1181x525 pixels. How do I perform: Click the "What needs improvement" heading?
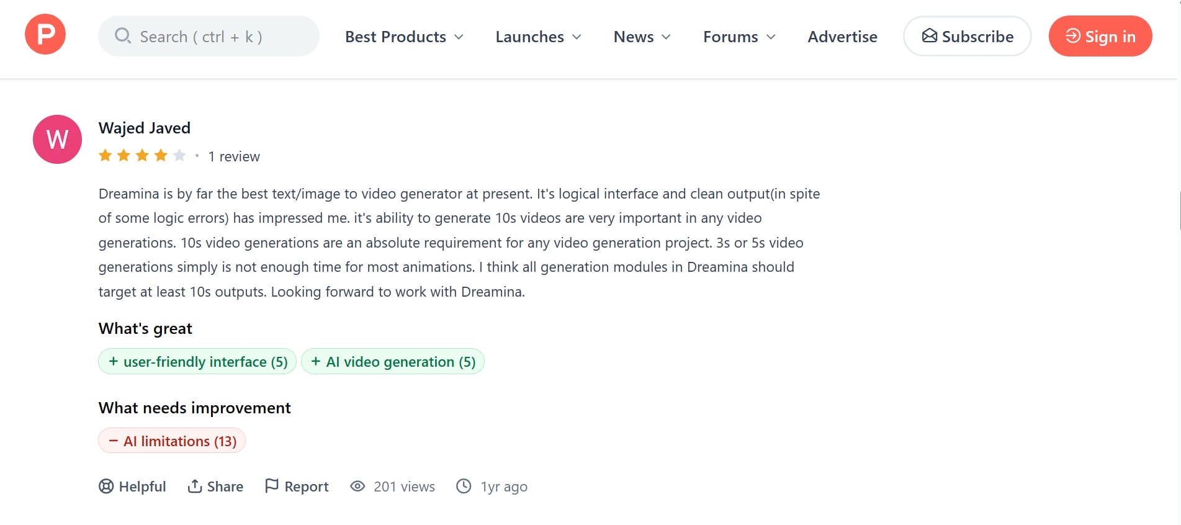(194, 408)
